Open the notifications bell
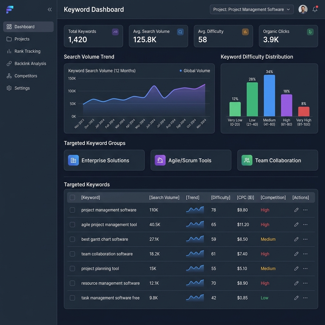 click(315, 9)
